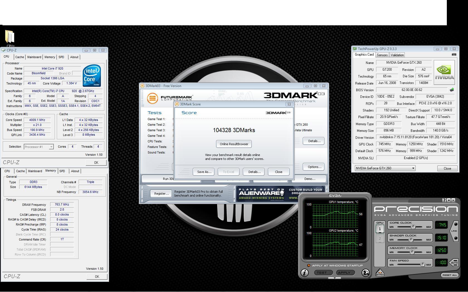The width and height of the screenshot is (468, 292).
Task: Click the BIOS Version field in GPU-Z
Action: 412,90
